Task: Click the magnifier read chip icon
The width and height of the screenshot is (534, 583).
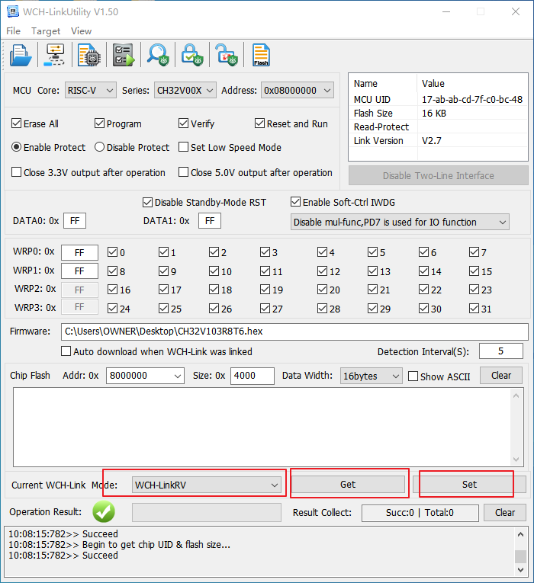Action: tap(158, 55)
